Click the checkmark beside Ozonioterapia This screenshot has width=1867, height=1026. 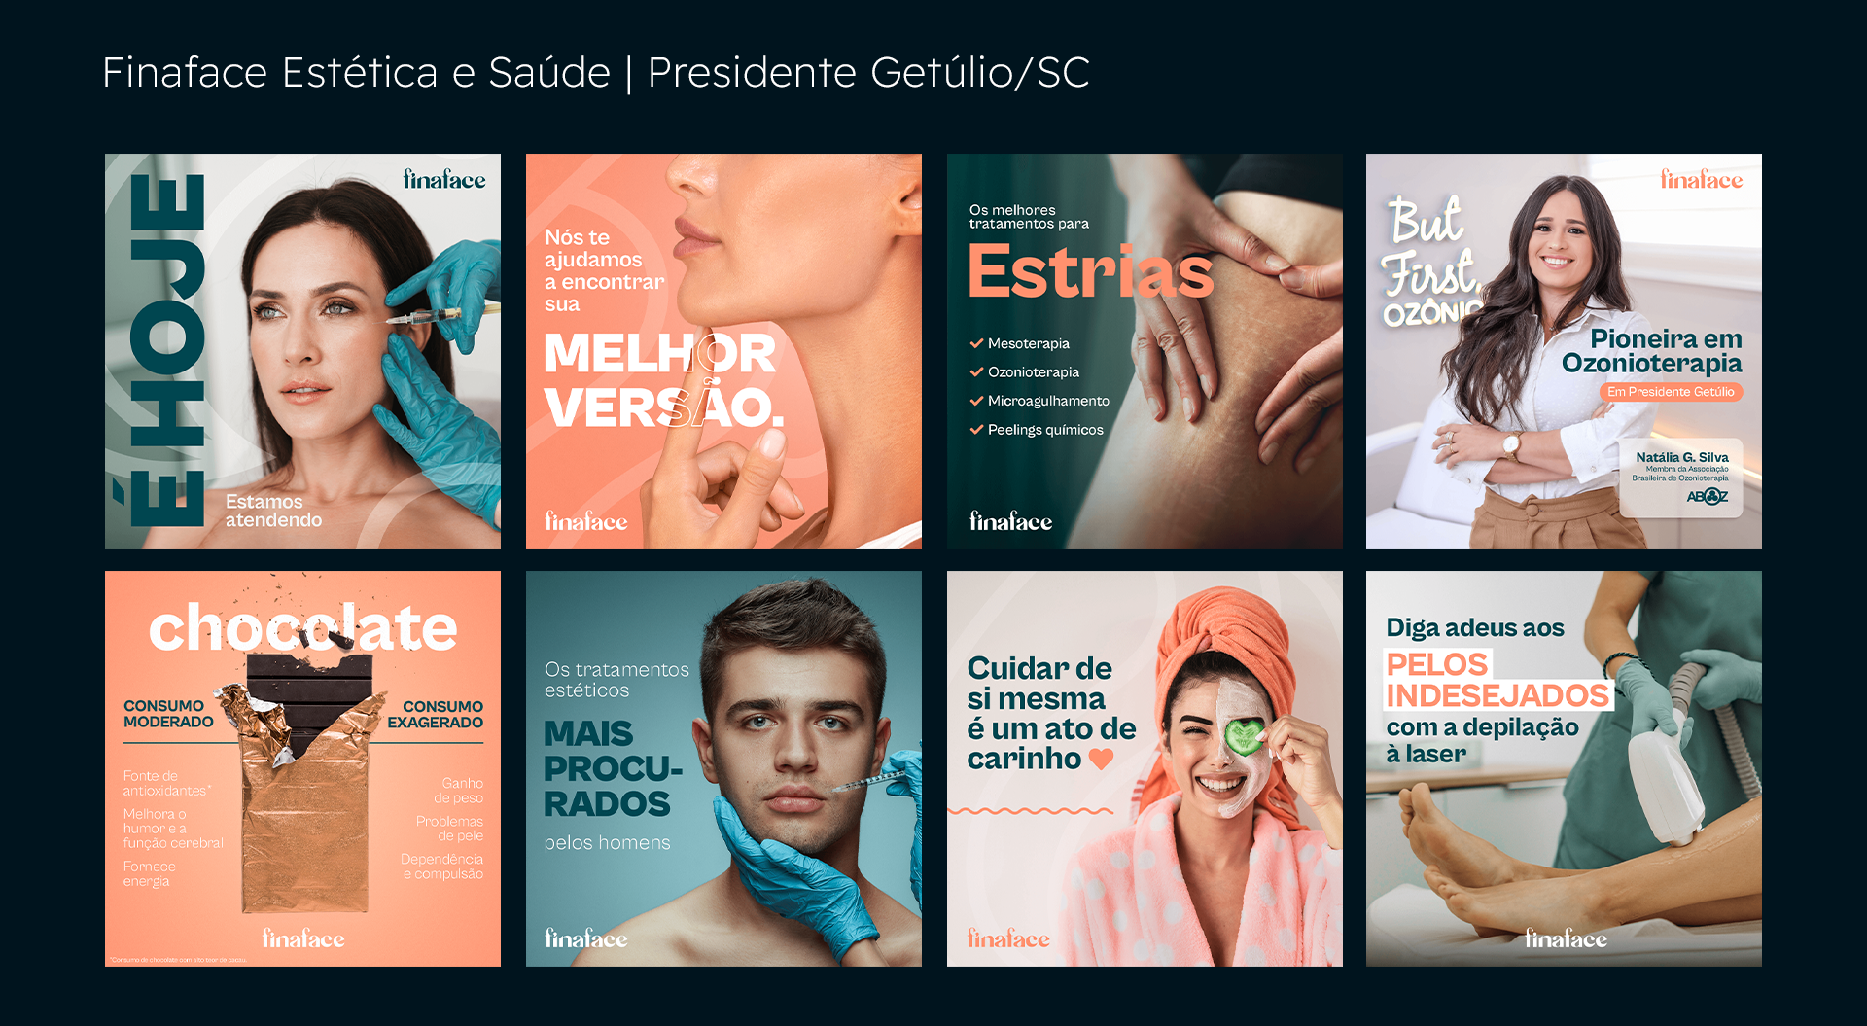pyautogui.click(x=976, y=371)
